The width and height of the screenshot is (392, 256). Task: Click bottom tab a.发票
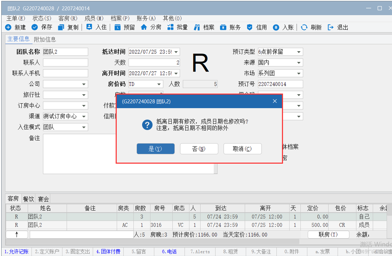(x=322, y=252)
